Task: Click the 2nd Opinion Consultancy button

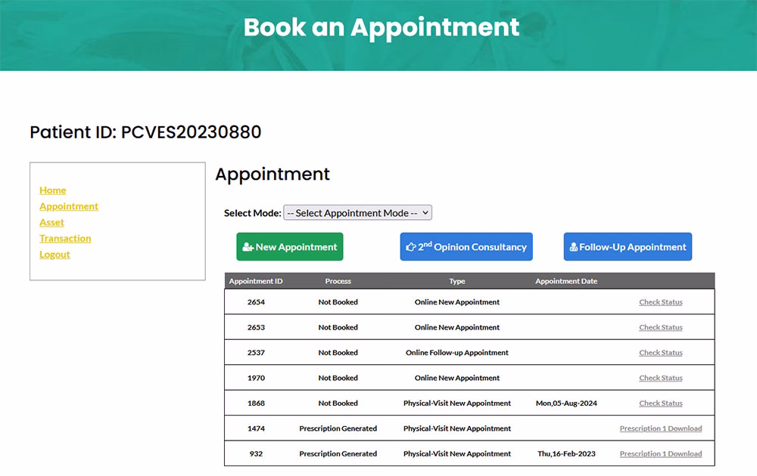Action: tap(466, 246)
